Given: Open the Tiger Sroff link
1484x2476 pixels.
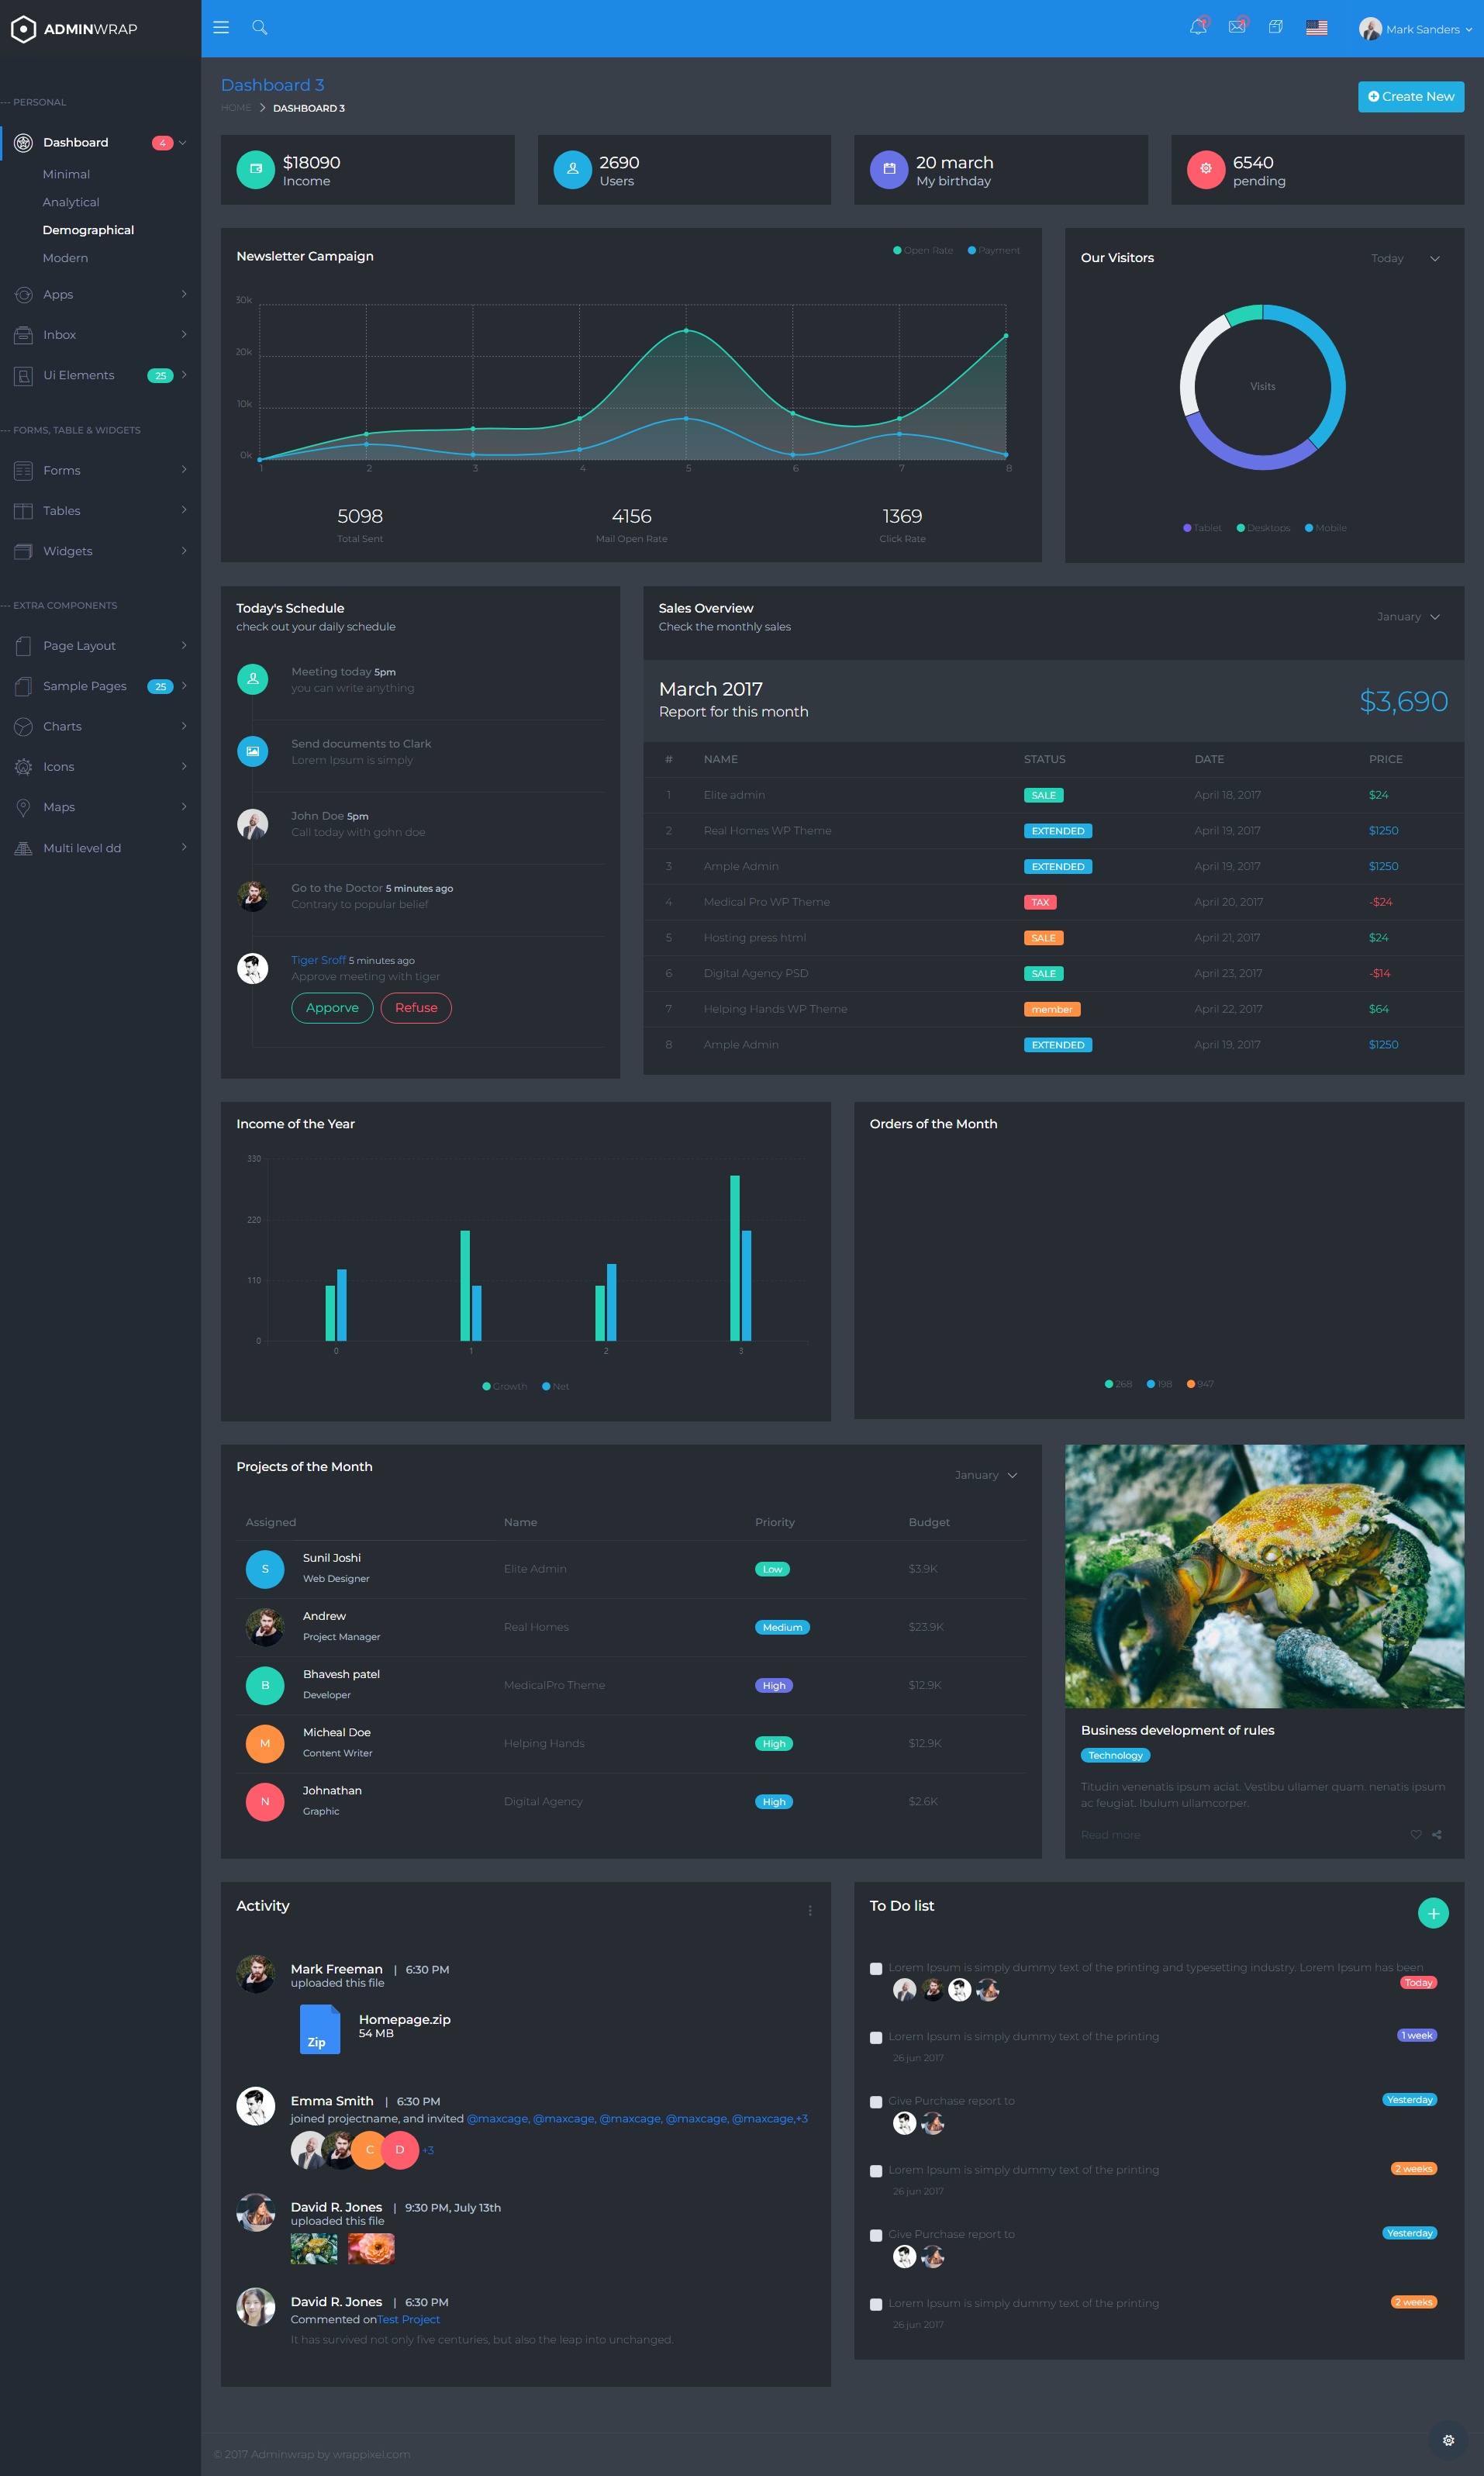Looking at the screenshot, I should coord(318,960).
